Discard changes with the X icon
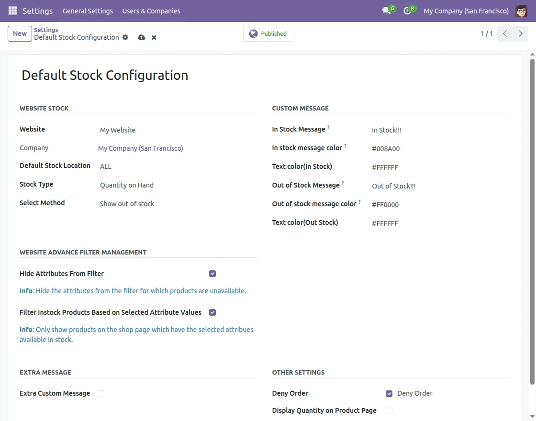Viewport: 536px width, 421px height. 154,37
